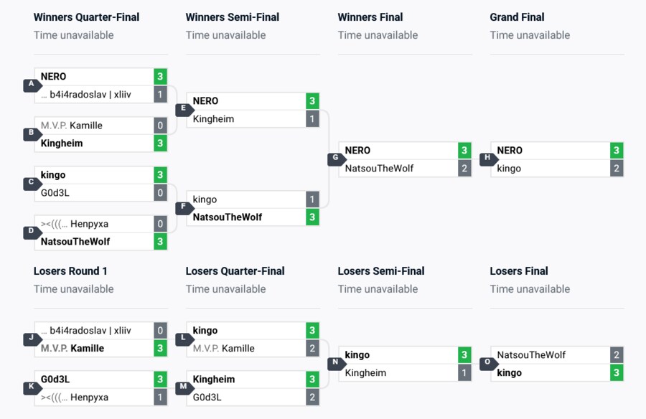Open match C badge for kingo vs G0d3L
646x419 pixels.
click(30, 184)
